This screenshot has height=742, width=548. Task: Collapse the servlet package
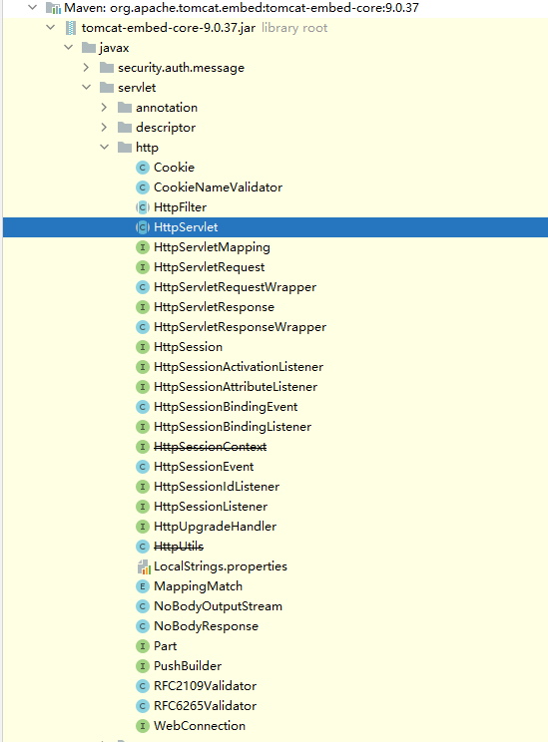coord(86,87)
